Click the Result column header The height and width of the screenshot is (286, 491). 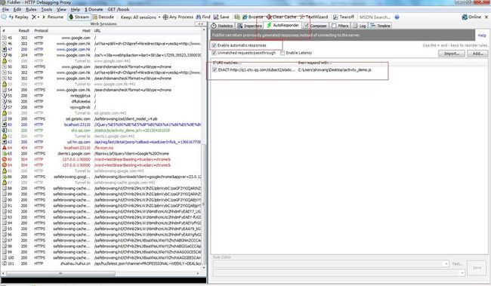[24, 31]
